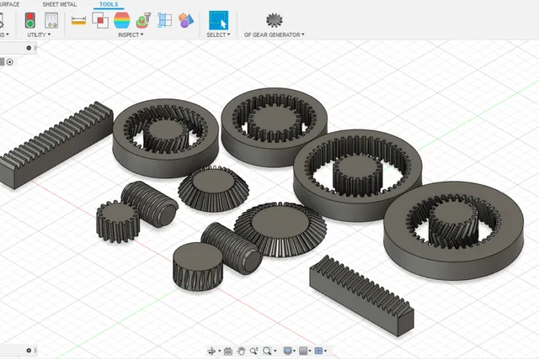Activate the Pan hand tool
This screenshot has width=539, height=359.
coord(242,351)
